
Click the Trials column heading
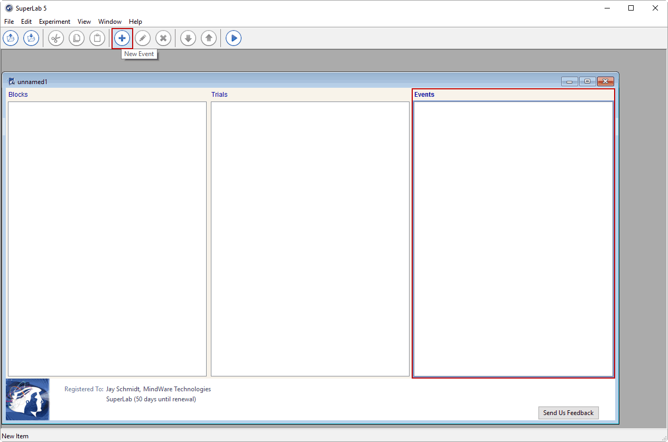click(x=219, y=95)
